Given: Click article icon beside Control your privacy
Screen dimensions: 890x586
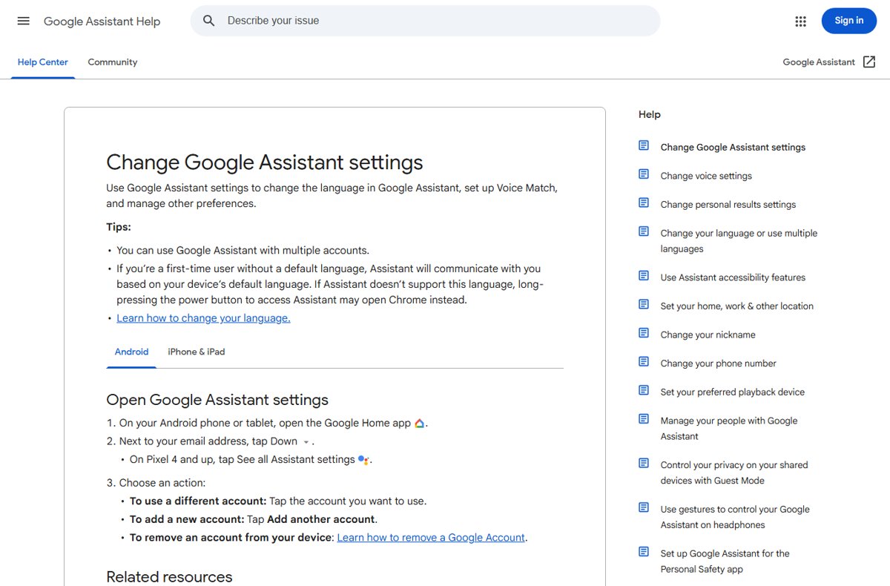Looking at the screenshot, I should click(644, 463).
